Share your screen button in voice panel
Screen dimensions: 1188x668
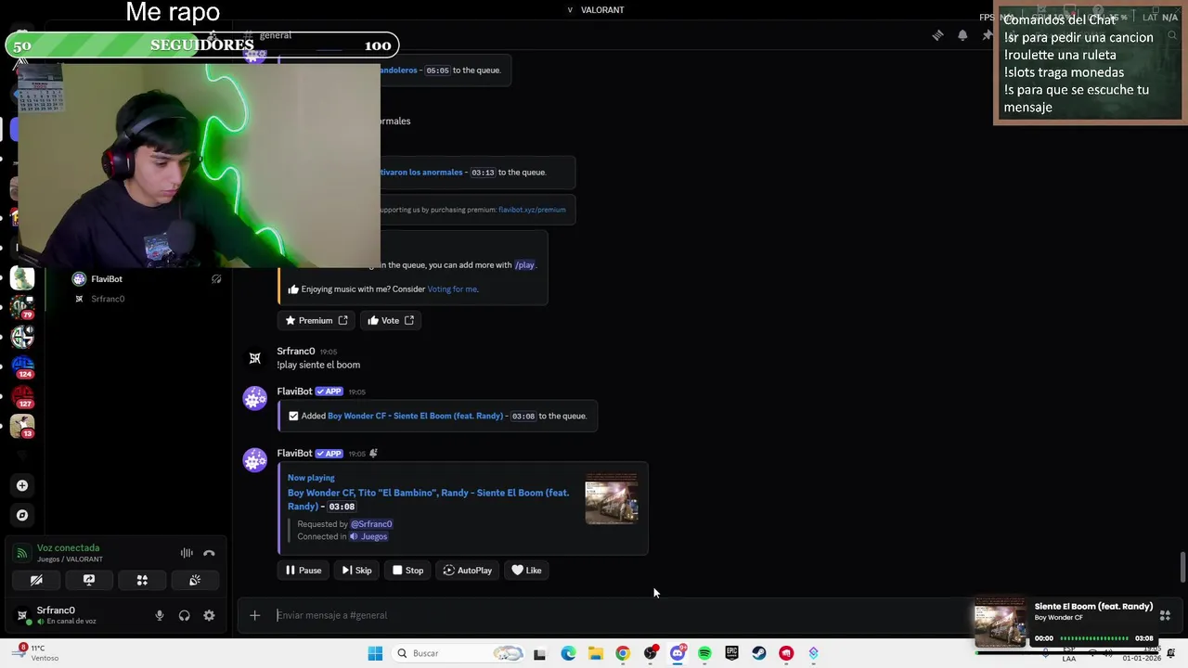pos(89,580)
